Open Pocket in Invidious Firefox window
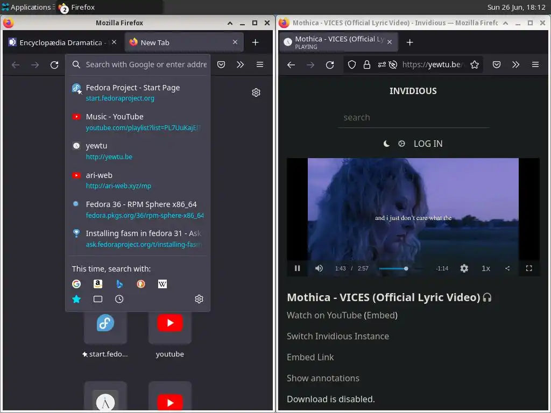Image resolution: width=551 pixels, height=413 pixels. (497, 65)
